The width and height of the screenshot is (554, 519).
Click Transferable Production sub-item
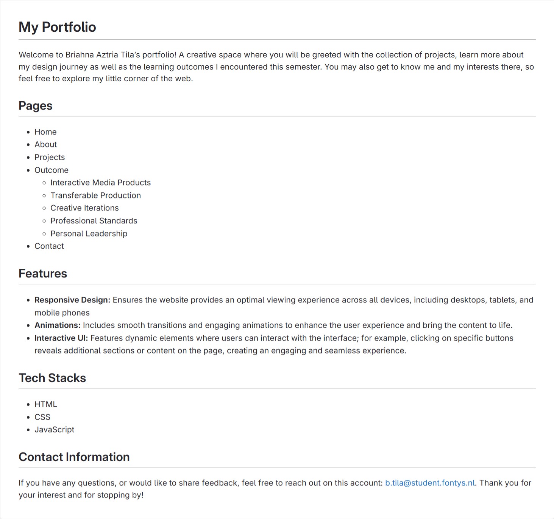[x=95, y=195]
